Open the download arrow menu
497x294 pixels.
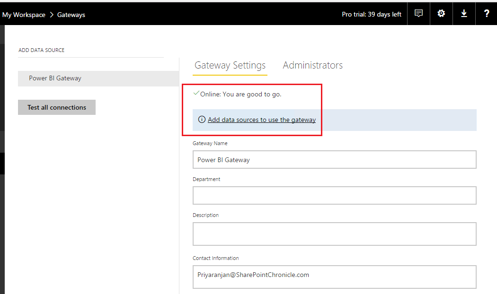(464, 14)
